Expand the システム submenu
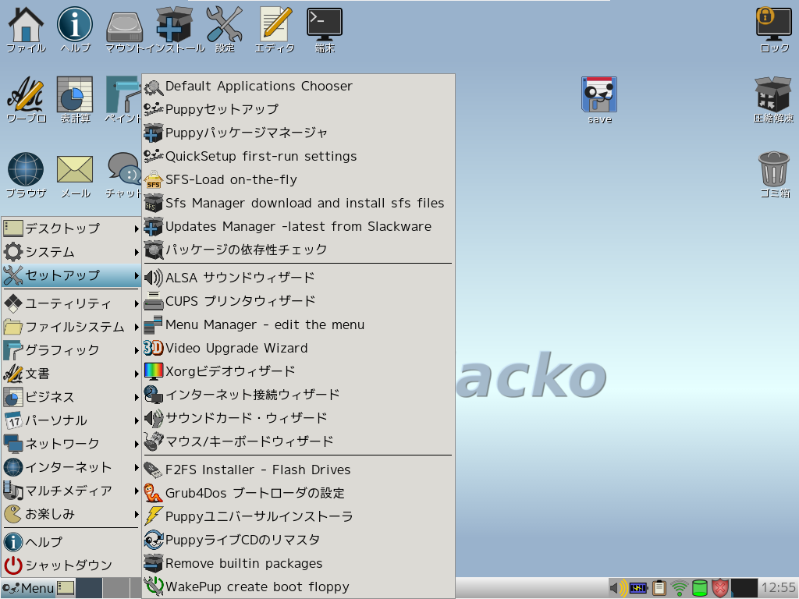The image size is (799, 599). coord(71,252)
